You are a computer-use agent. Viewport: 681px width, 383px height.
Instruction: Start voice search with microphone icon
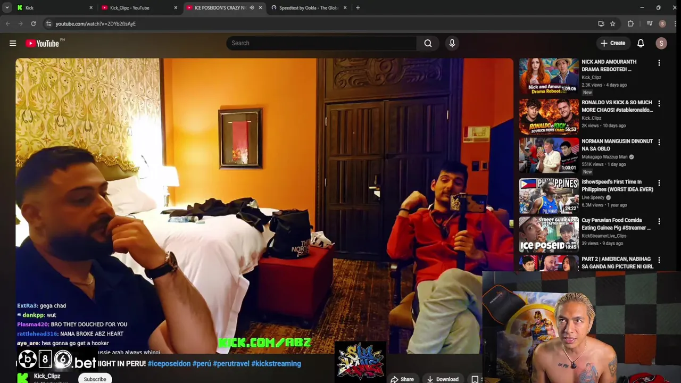[x=452, y=43]
